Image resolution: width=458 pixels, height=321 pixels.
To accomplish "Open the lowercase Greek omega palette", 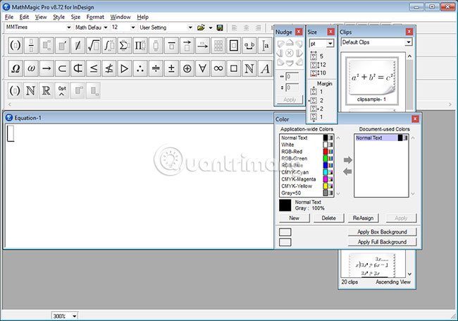I will coord(31,68).
